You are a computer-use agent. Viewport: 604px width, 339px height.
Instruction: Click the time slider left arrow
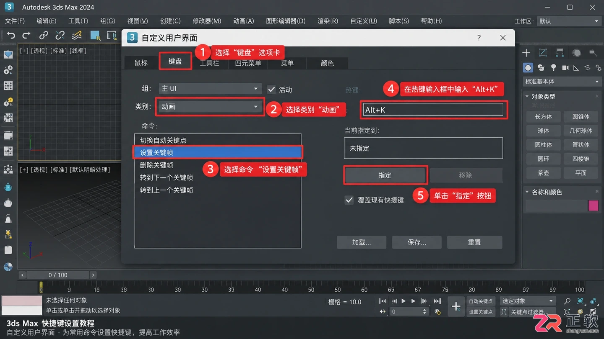click(x=23, y=275)
